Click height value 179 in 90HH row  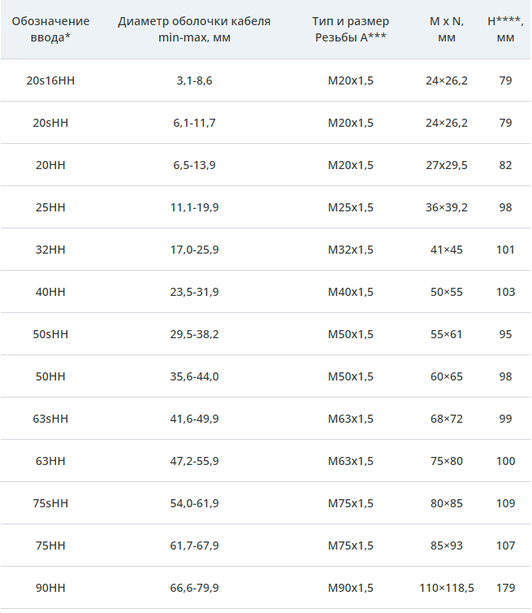505,588
